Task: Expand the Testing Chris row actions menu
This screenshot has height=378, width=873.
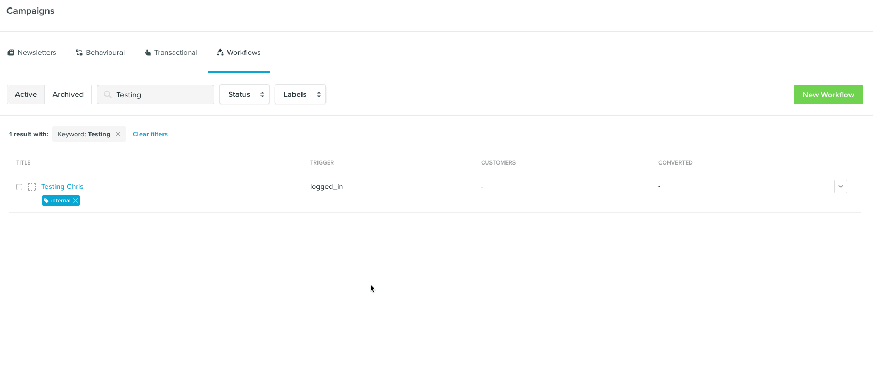Action: (841, 187)
